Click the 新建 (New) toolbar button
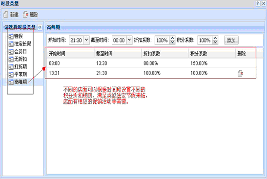This screenshot has width=267, height=179. tap(11, 15)
